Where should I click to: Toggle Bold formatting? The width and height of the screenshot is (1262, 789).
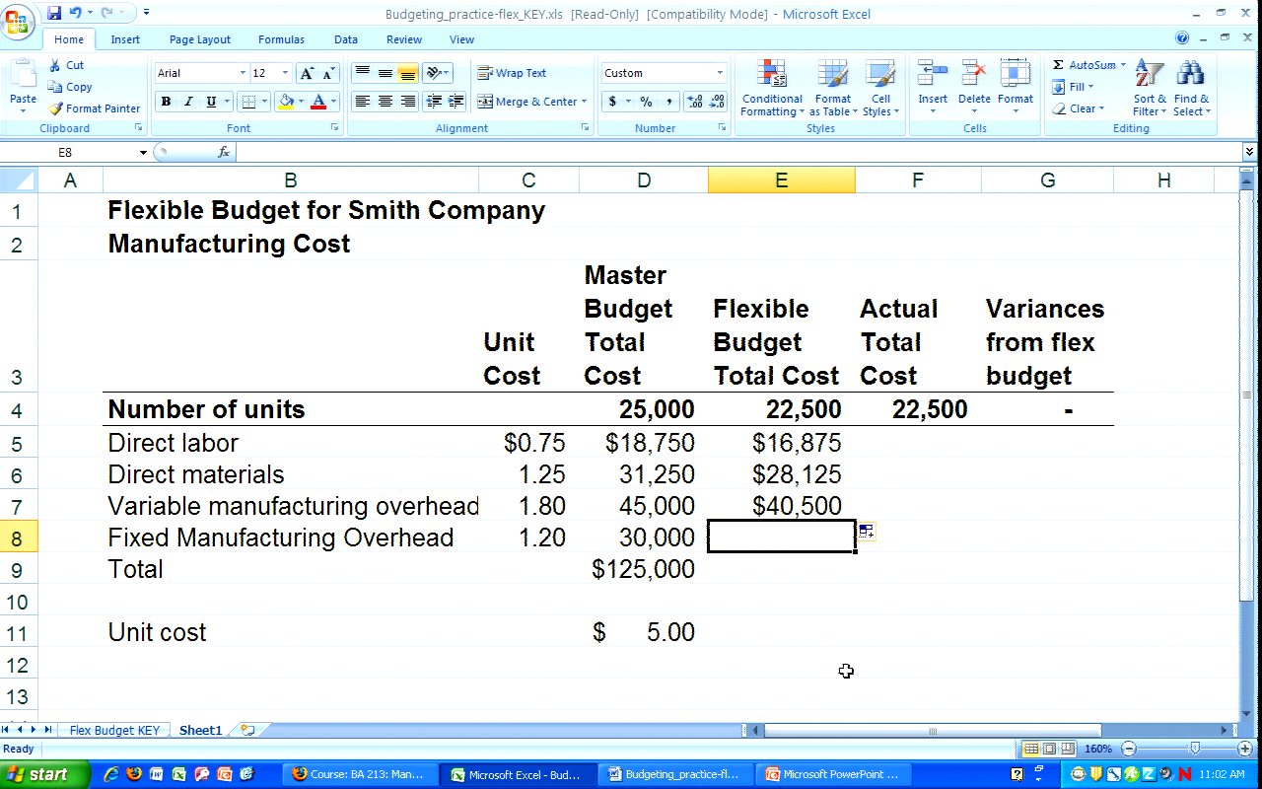point(166,102)
